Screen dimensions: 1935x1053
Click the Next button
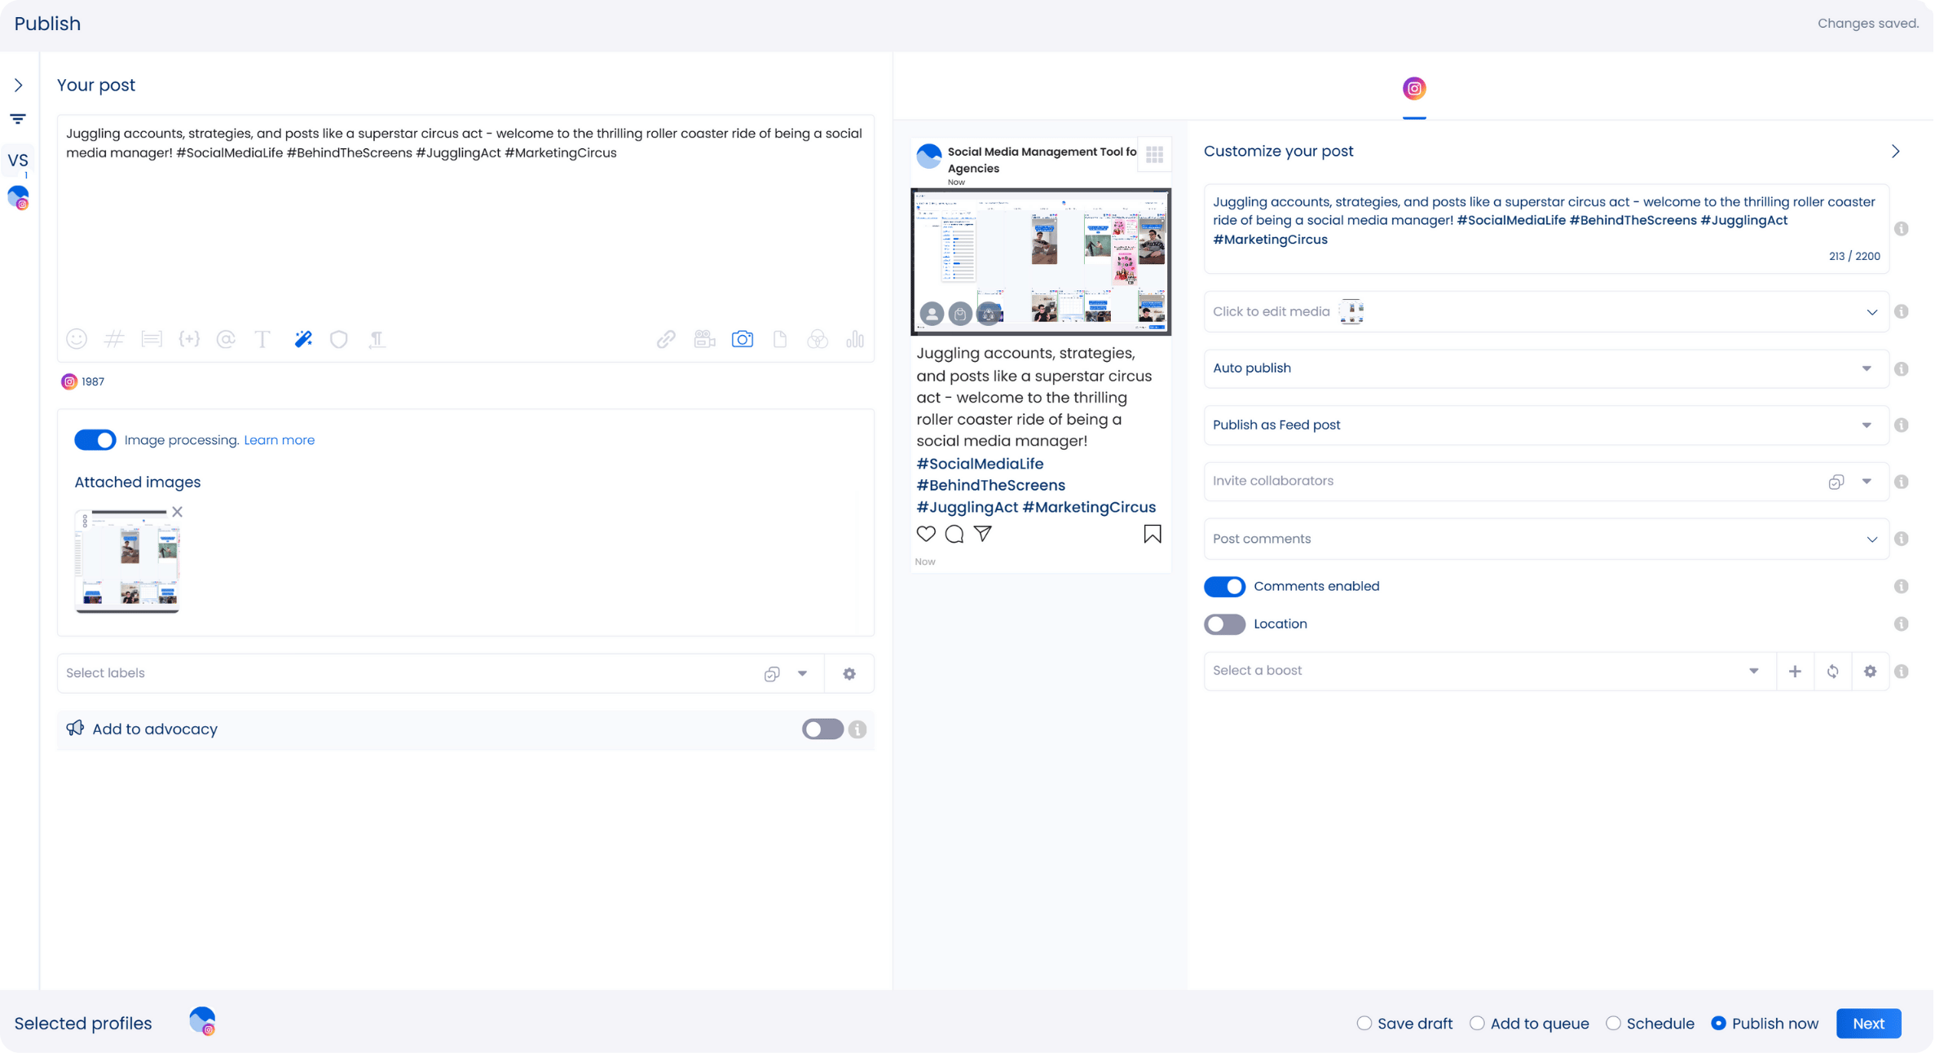point(1868,1024)
